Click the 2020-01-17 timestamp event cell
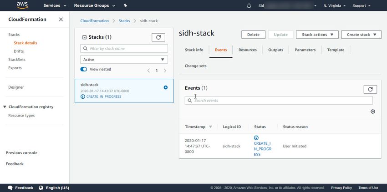This screenshot has width=387, height=192. 197,146
